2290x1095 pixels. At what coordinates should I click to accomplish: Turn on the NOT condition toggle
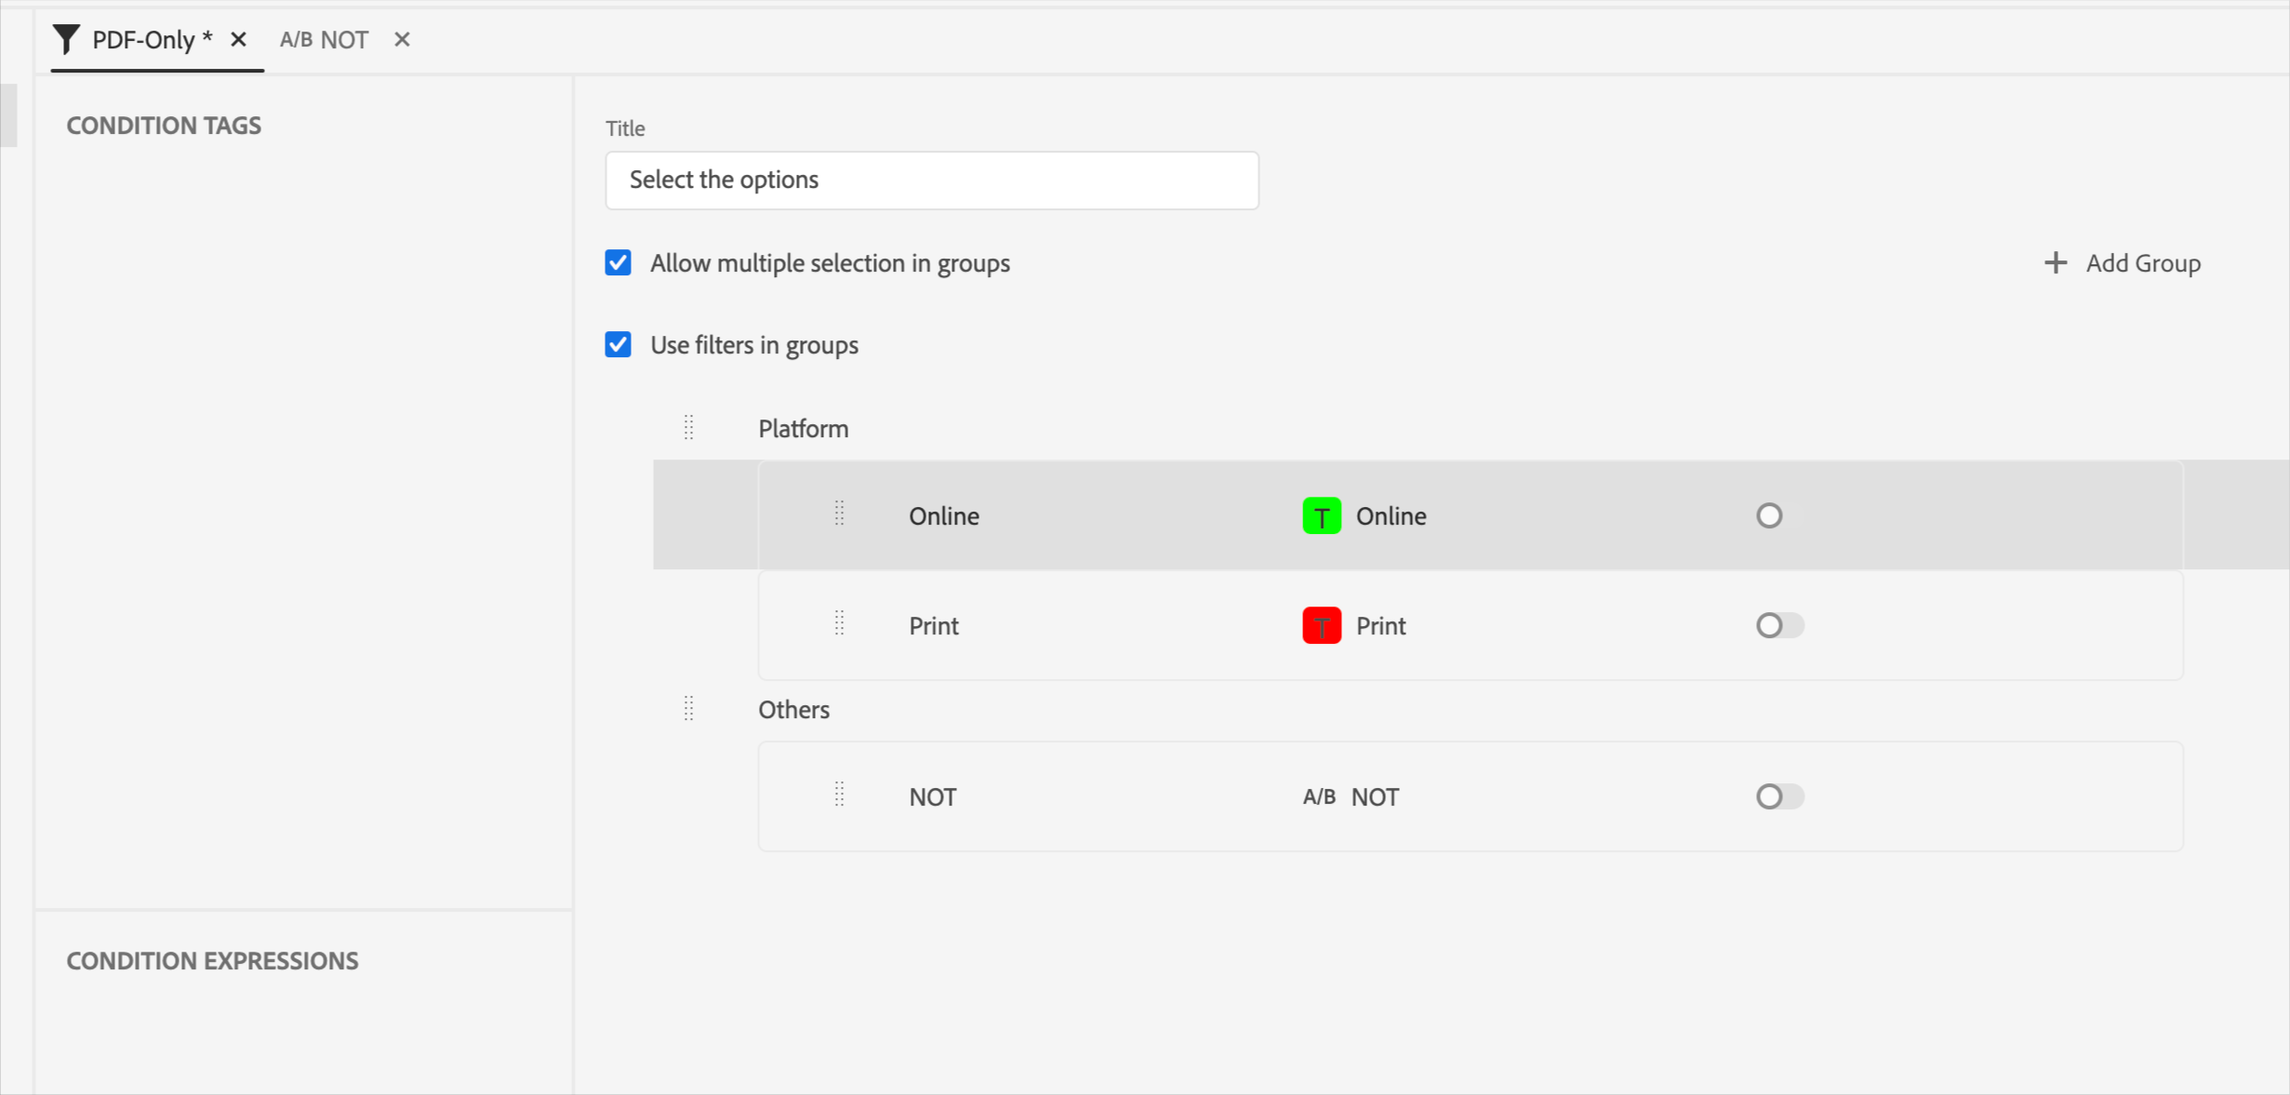tap(1778, 796)
